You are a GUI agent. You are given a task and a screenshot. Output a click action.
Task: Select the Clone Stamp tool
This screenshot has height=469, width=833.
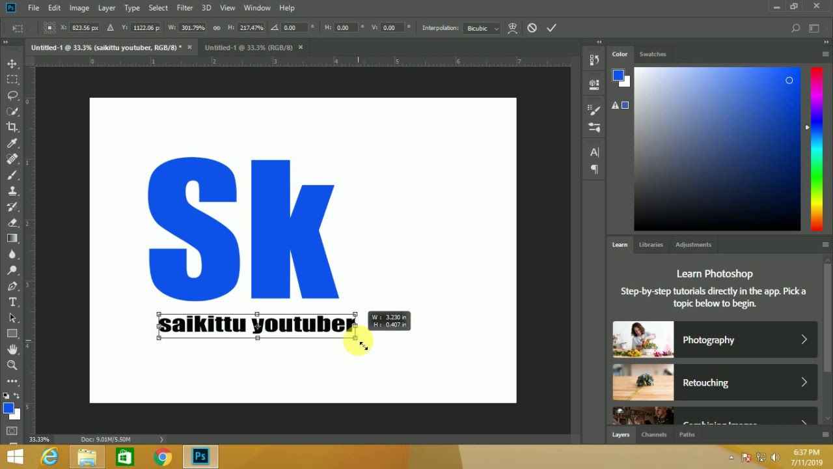pos(12,191)
